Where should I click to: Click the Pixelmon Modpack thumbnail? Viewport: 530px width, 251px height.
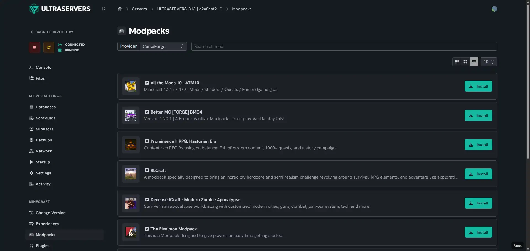(x=131, y=232)
